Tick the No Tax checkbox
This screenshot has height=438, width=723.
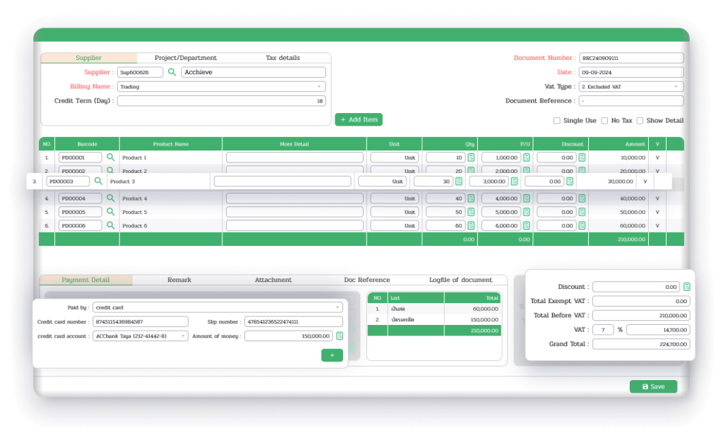(604, 121)
